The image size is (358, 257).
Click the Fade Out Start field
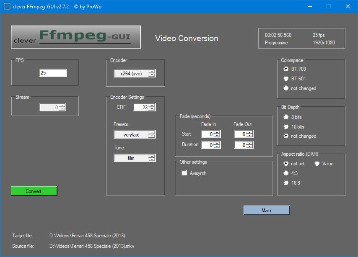(240, 134)
